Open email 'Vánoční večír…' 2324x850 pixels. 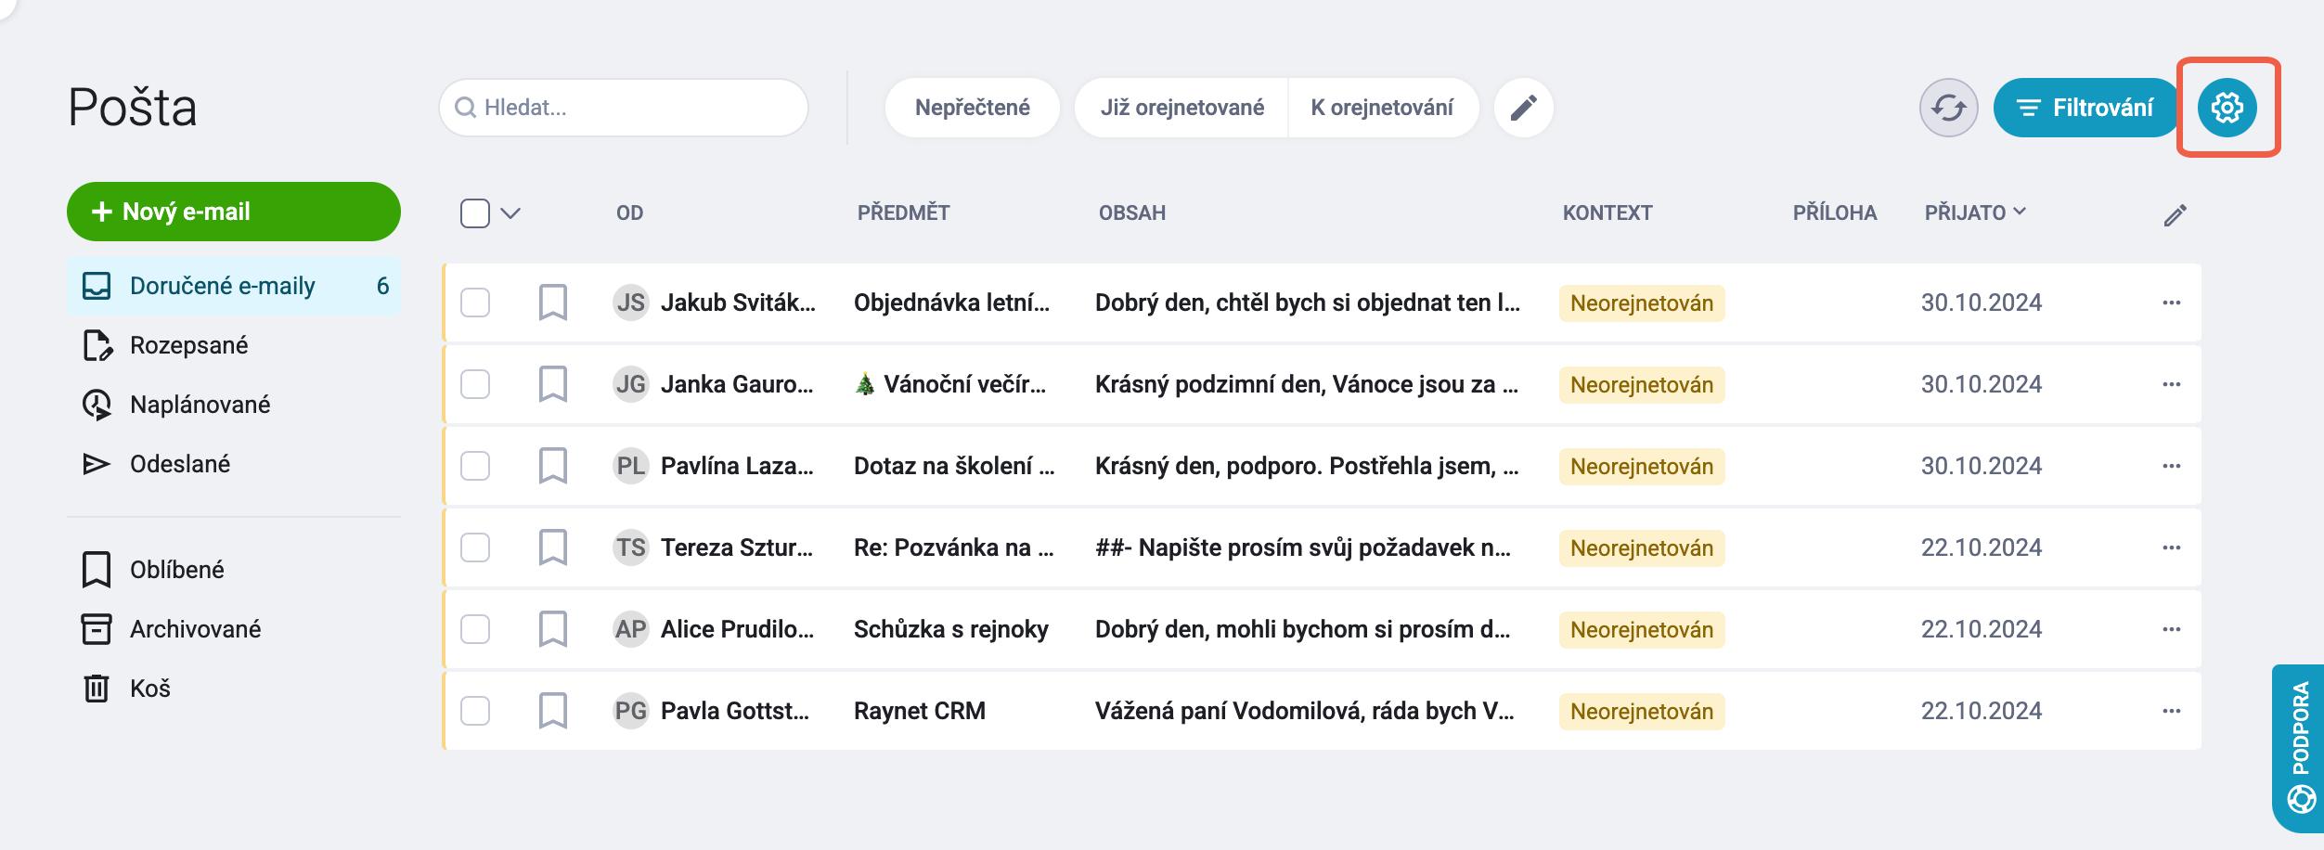tap(950, 384)
